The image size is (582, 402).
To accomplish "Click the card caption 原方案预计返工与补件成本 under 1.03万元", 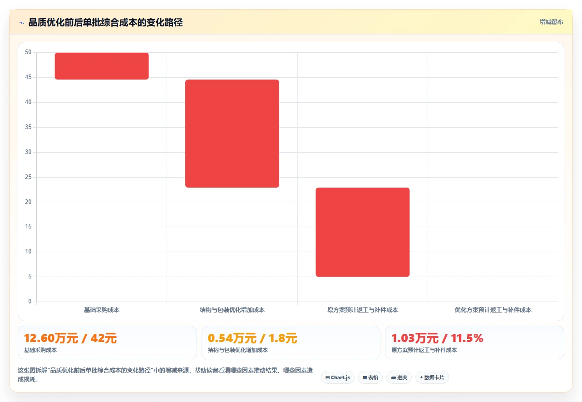I will click(x=424, y=350).
